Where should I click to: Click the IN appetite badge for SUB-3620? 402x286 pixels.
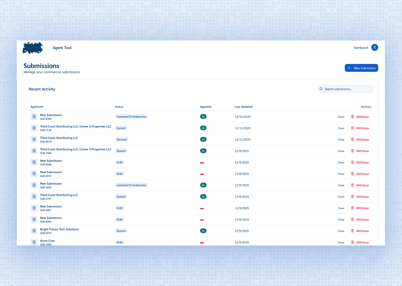pos(203,185)
